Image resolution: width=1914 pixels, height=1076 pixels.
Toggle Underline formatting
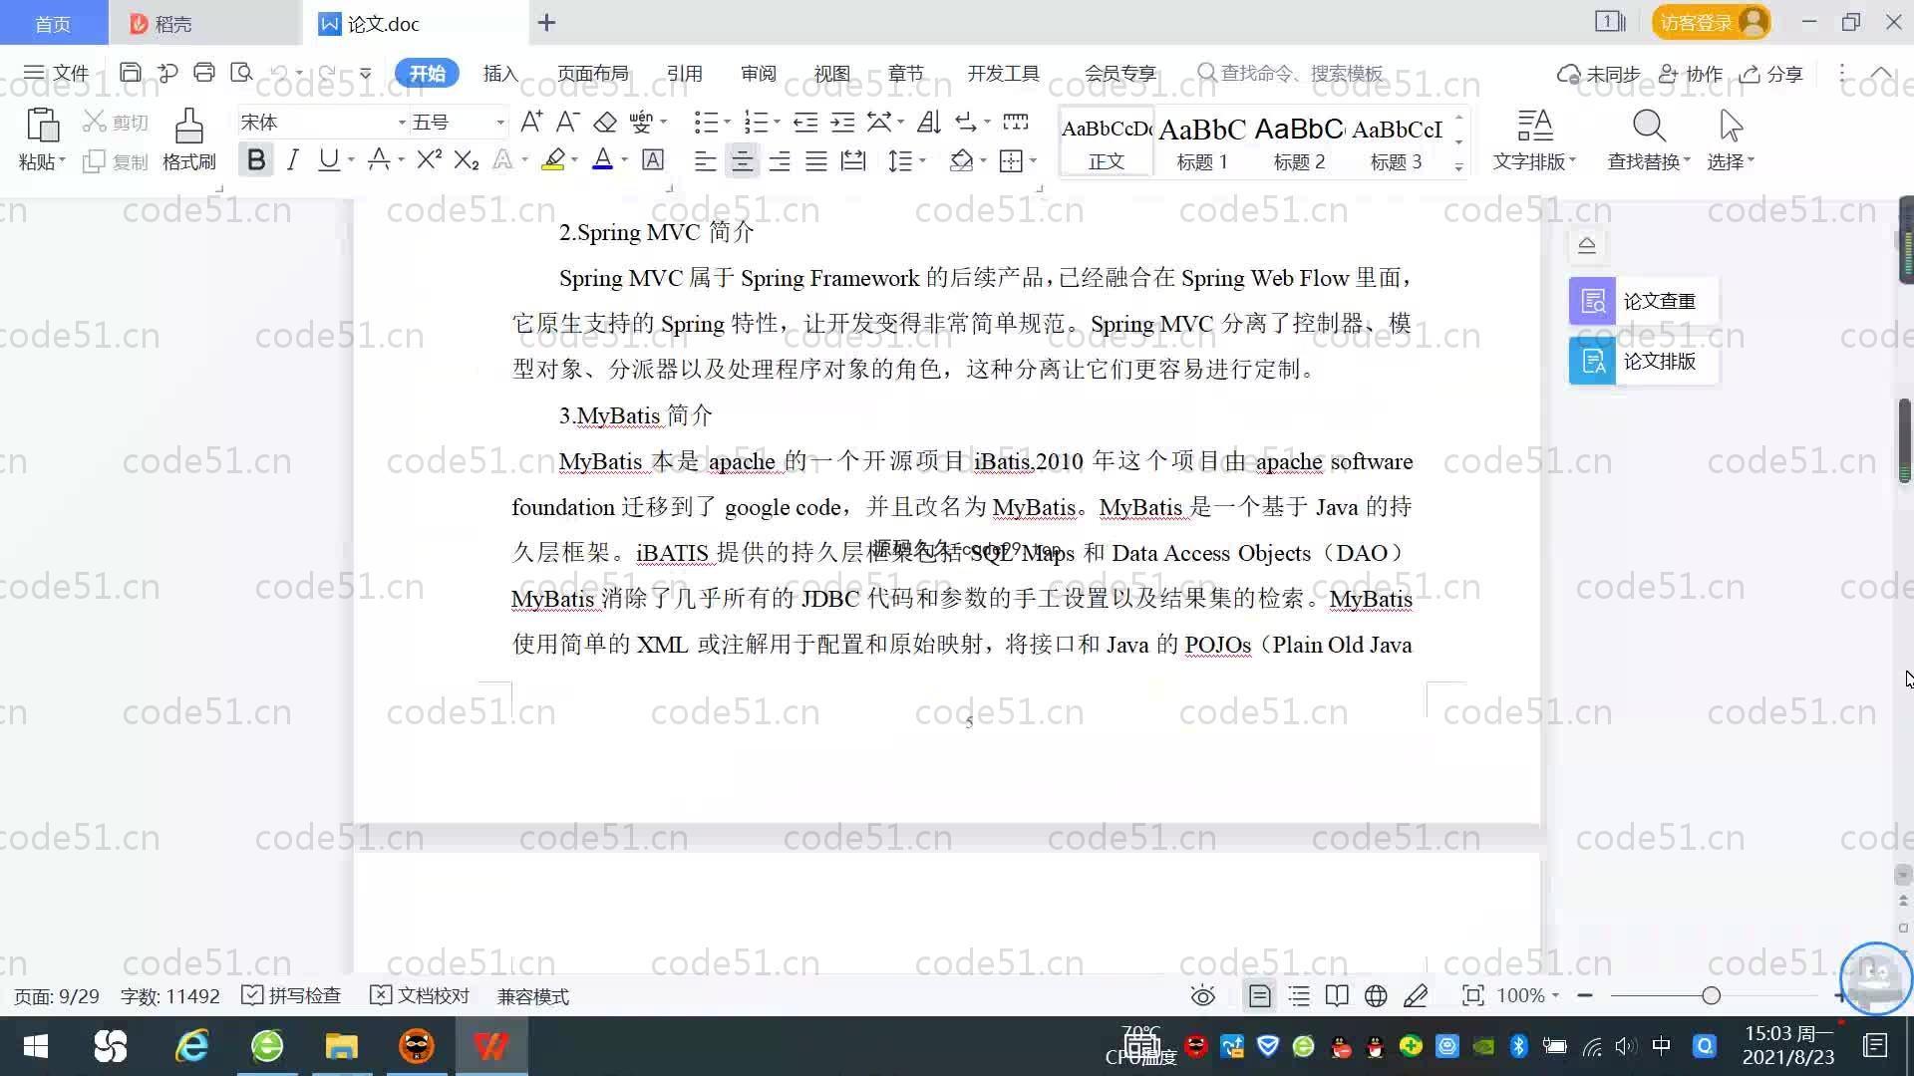point(328,159)
